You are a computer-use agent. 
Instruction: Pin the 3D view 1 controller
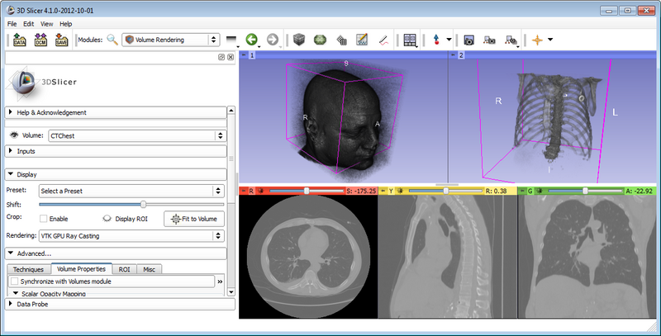coord(243,55)
